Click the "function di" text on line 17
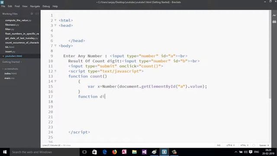Image resolution: width=277 pixels, height=156 pixels. 91,97
